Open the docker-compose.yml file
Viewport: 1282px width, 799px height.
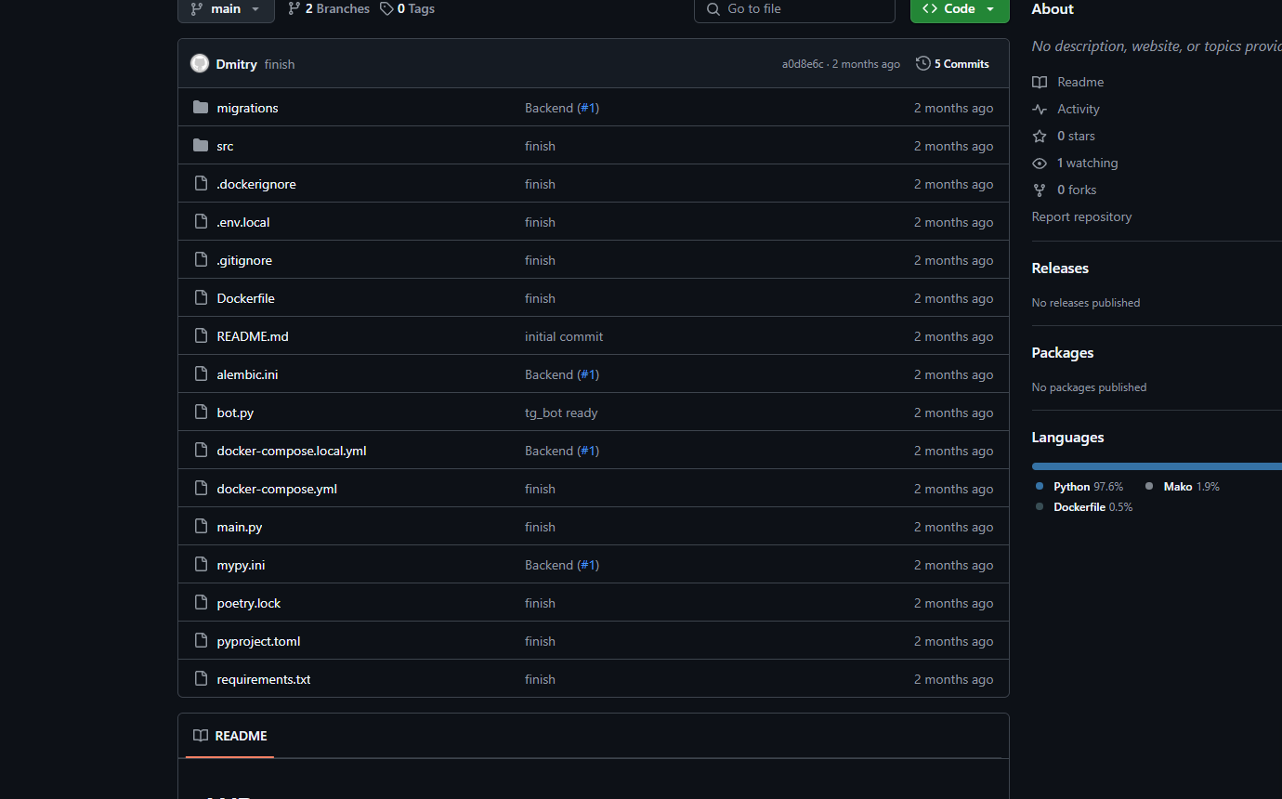(277, 489)
